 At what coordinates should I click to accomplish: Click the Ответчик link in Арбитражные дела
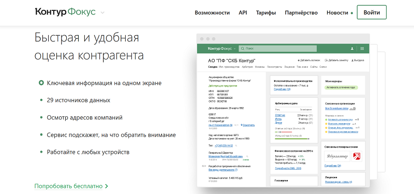(280, 115)
